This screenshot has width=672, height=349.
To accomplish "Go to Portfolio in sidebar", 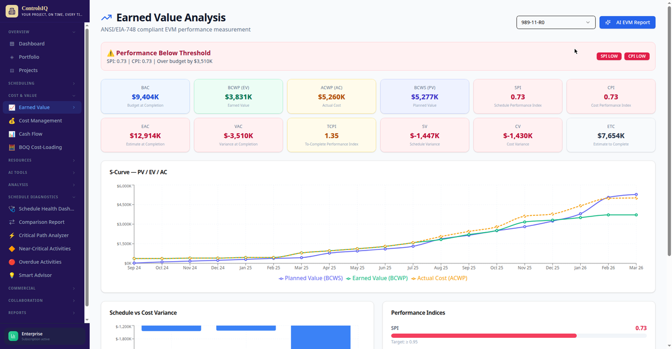I will (x=42, y=57).
